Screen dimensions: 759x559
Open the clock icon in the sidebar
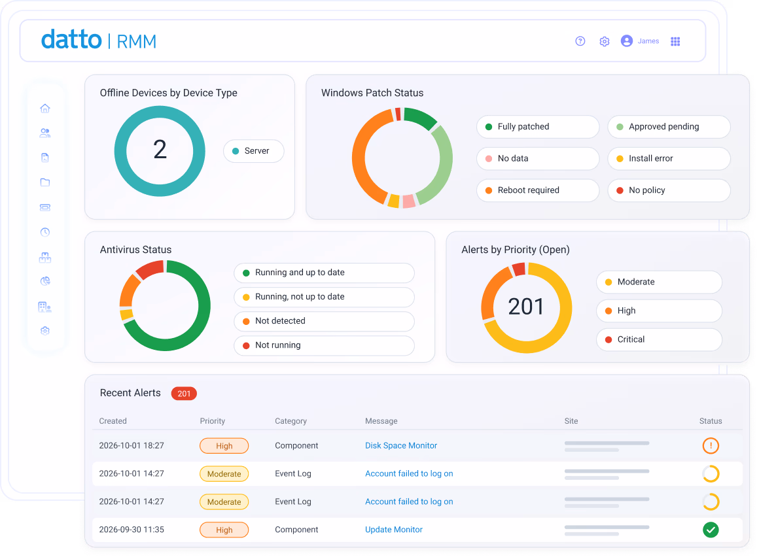point(45,232)
